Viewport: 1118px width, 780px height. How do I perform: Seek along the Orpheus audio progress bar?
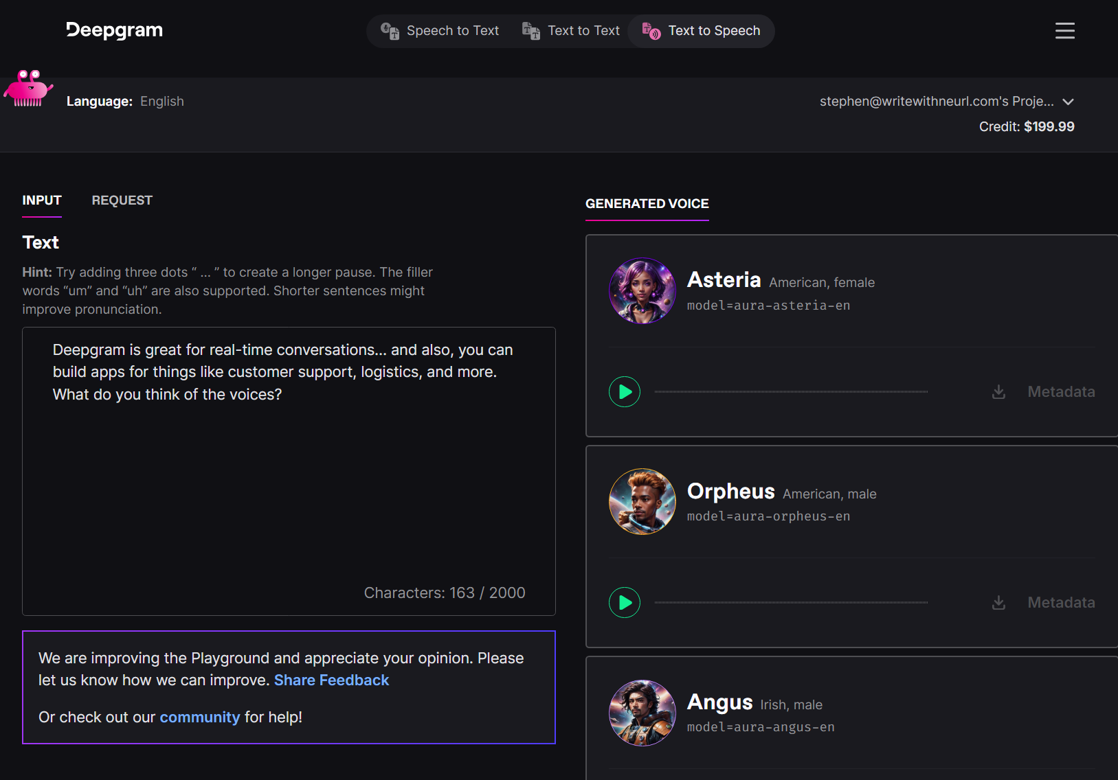(791, 603)
